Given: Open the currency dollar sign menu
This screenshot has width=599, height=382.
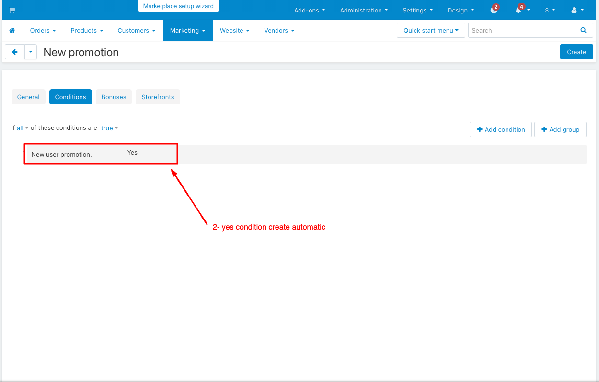Looking at the screenshot, I should (x=550, y=10).
